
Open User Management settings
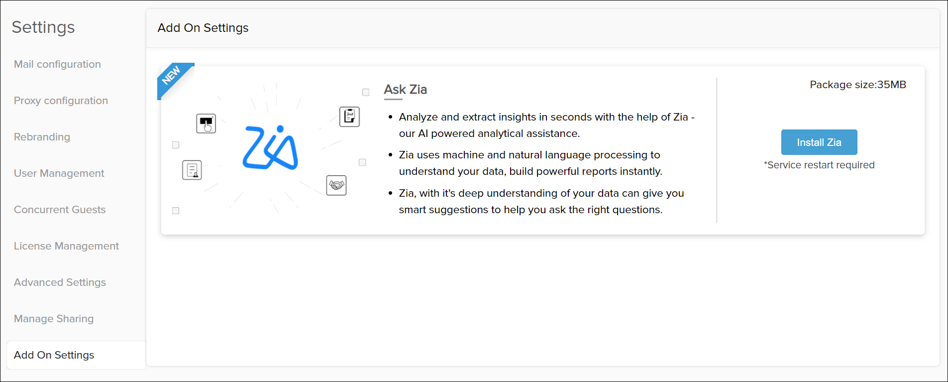(59, 173)
